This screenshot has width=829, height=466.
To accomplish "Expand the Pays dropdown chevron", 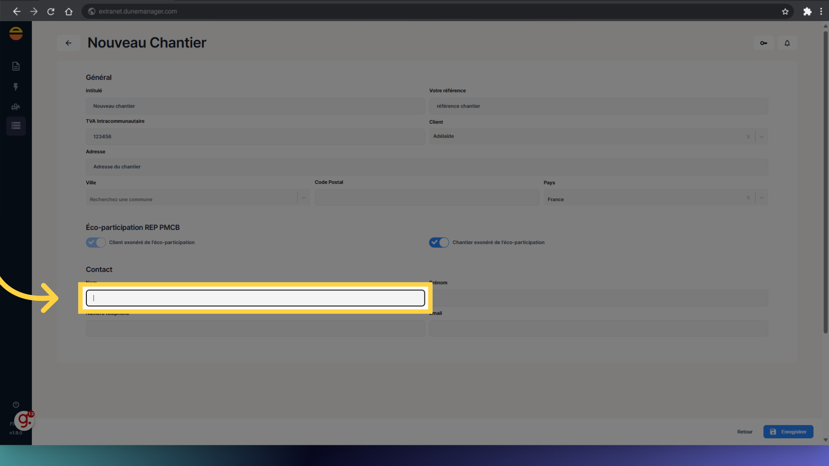I will (x=762, y=198).
